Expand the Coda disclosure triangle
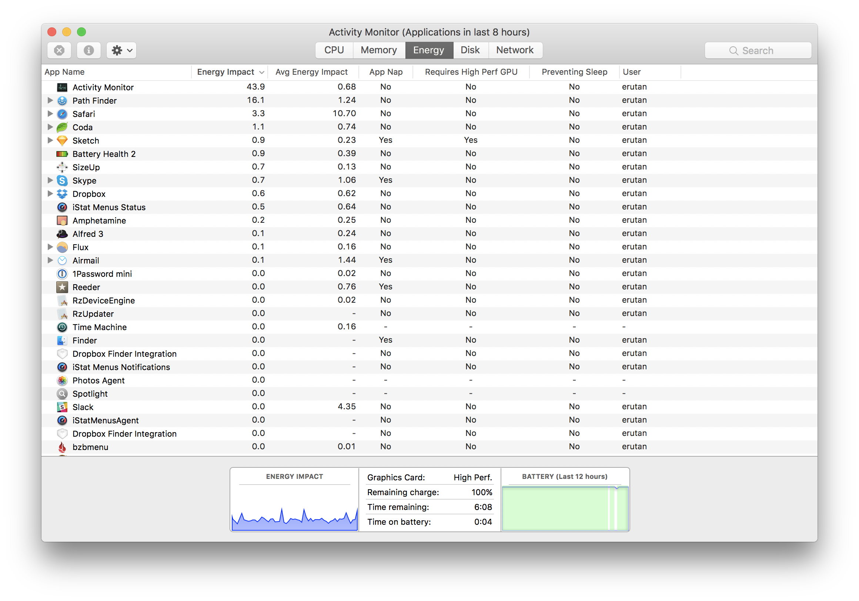This screenshot has height=601, width=859. 50,127
